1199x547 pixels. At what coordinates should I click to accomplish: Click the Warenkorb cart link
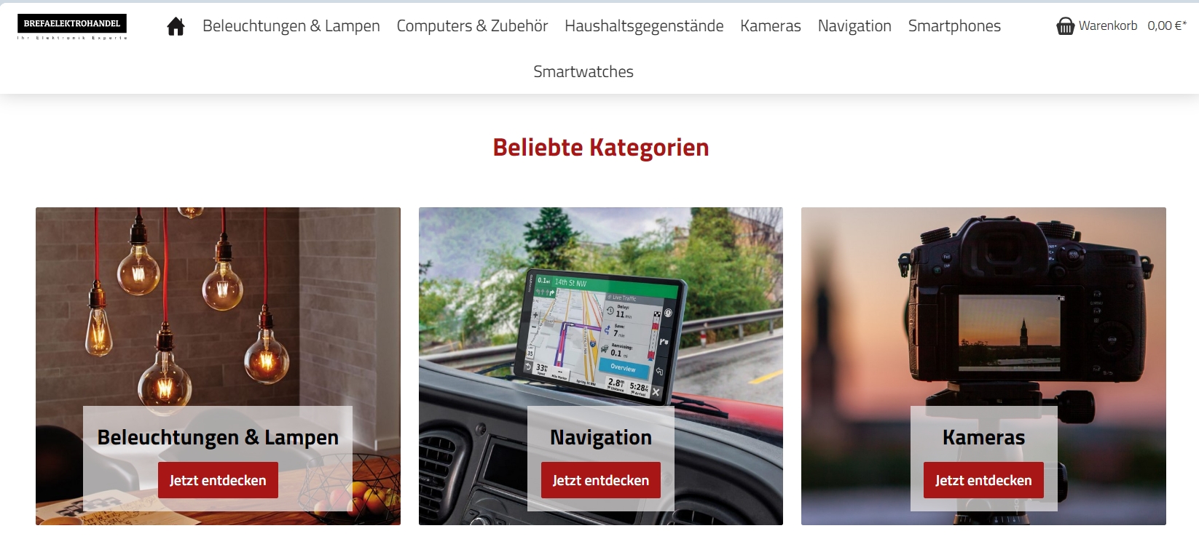(x=1108, y=25)
